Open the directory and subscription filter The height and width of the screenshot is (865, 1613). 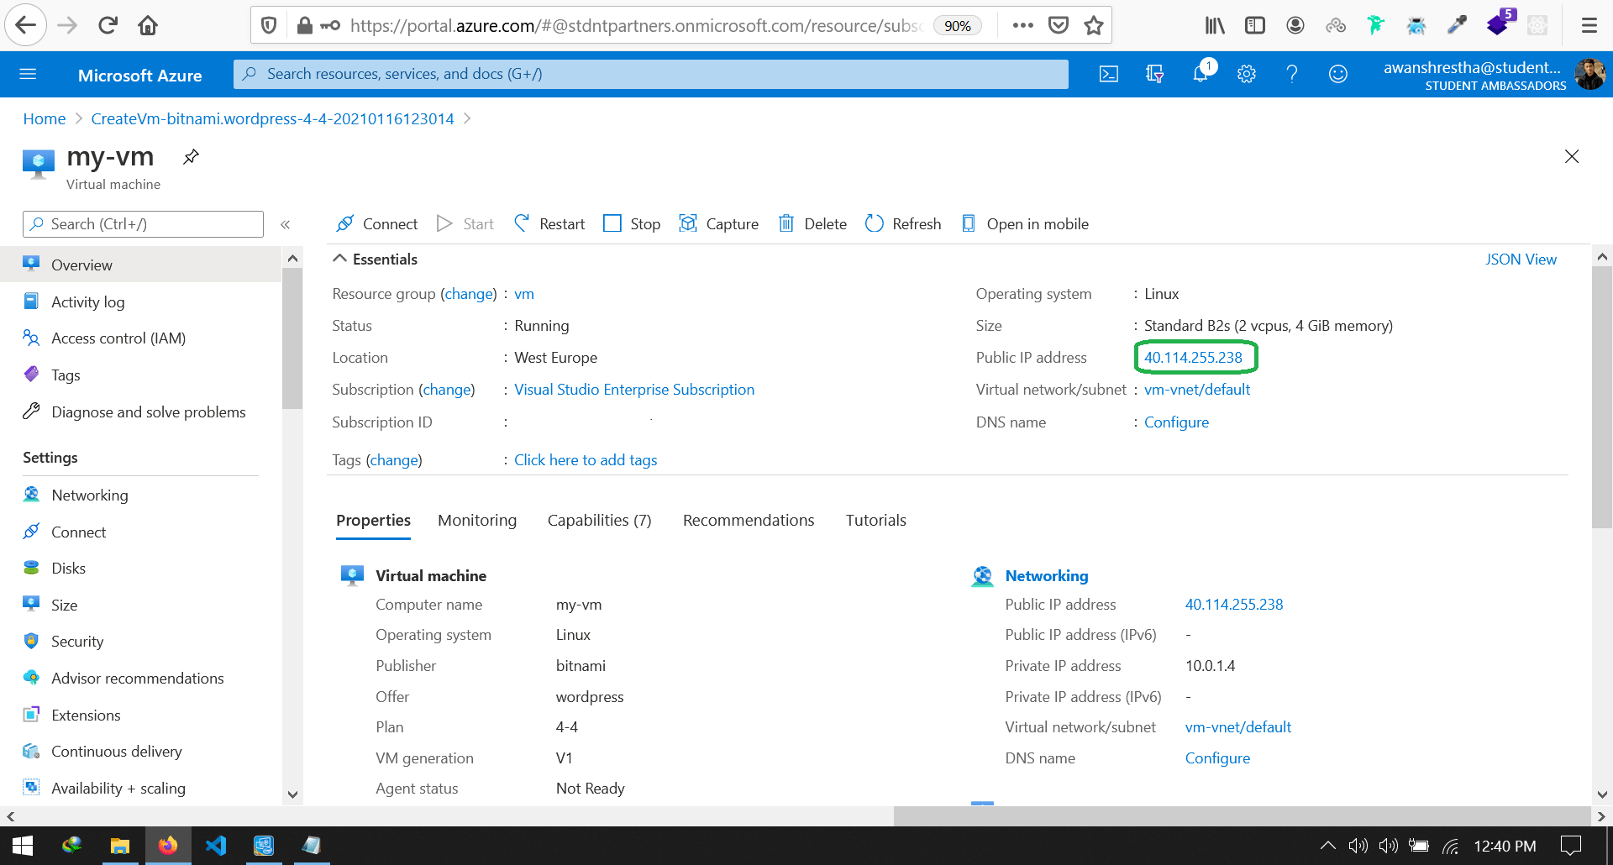click(x=1154, y=74)
